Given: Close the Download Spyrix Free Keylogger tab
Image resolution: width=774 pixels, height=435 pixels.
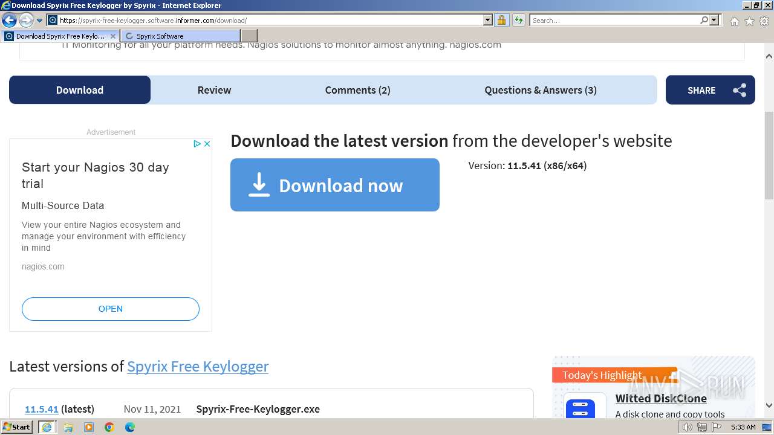Looking at the screenshot, I should [113, 36].
